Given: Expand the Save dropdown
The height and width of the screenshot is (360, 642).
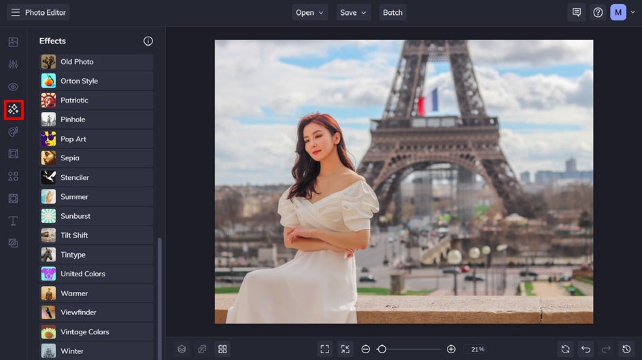Looking at the screenshot, I should click(x=353, y=13).
